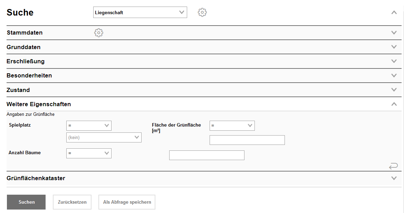Click the Suchen button
Screen dimensions: 404x213
click(26, 202)
